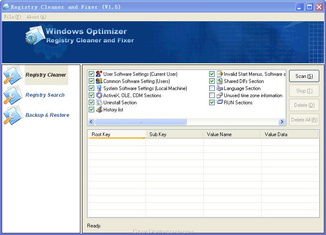Uncheck User Software Settings (Current User)
The image size is (326, 235).
point(91,74)
